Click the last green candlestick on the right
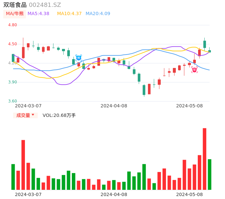Viewport: 225px width, 199px height. coord(210,51)
